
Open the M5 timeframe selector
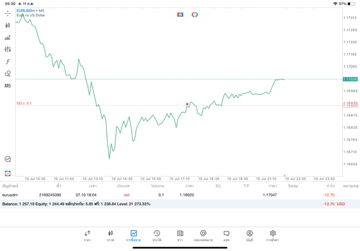pyautogui.click(x=8, y=86)
